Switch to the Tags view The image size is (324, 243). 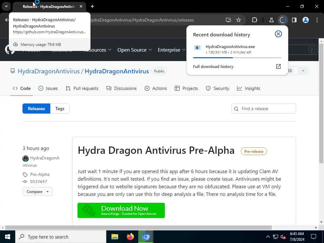pyautogui.click(x=60, y=109)
